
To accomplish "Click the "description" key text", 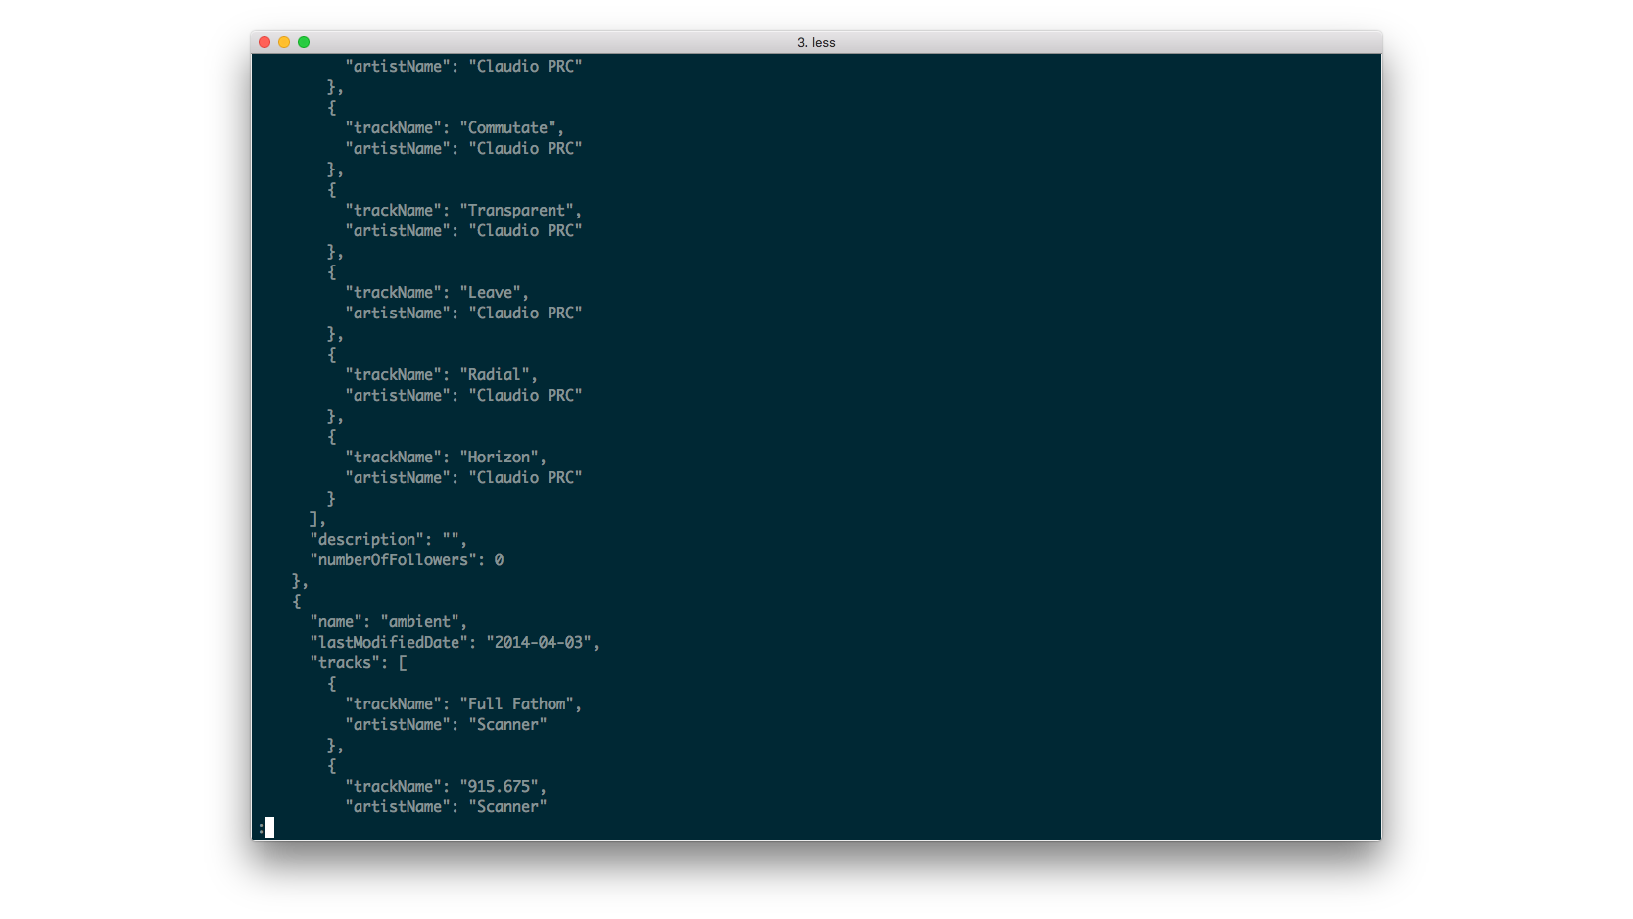I will coord(366,540).
